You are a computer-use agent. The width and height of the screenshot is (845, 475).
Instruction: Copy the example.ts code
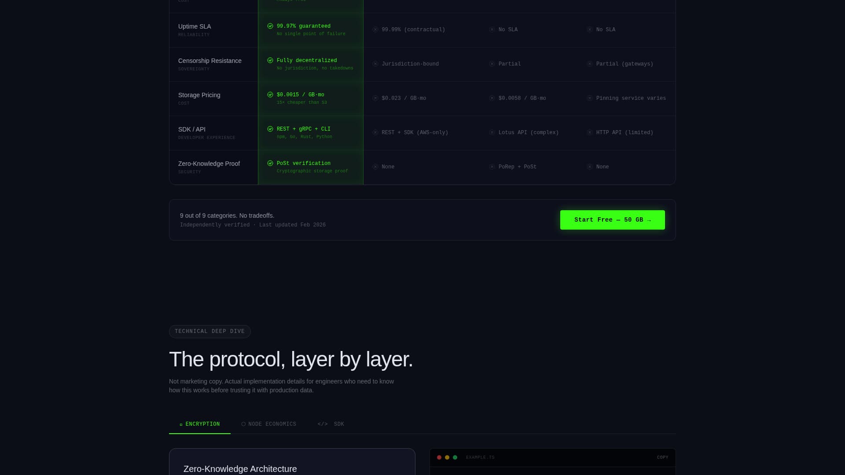[x=662, y=457]
